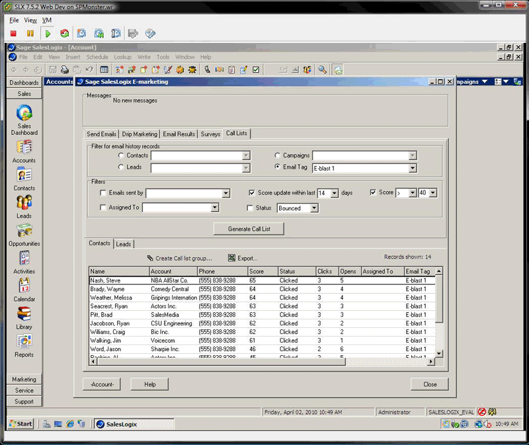Open the Score operator dropdown
The height and width of the screenshot is (445, 529).
413,192
